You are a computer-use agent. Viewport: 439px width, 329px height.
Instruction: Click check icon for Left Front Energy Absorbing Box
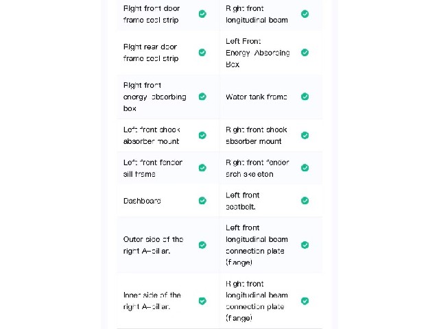tap(305, 53)
